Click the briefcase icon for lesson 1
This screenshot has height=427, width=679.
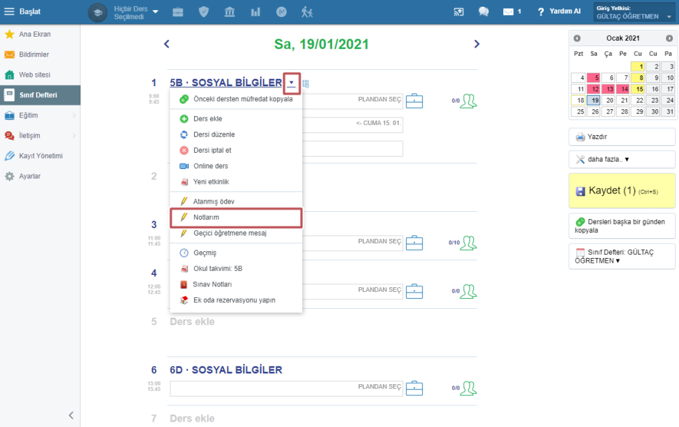point(414,101)
